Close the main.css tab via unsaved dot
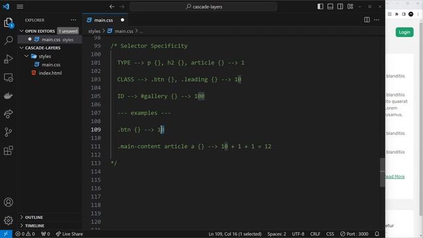The height and width of the screenshot is (238, 423). point(122,20)
